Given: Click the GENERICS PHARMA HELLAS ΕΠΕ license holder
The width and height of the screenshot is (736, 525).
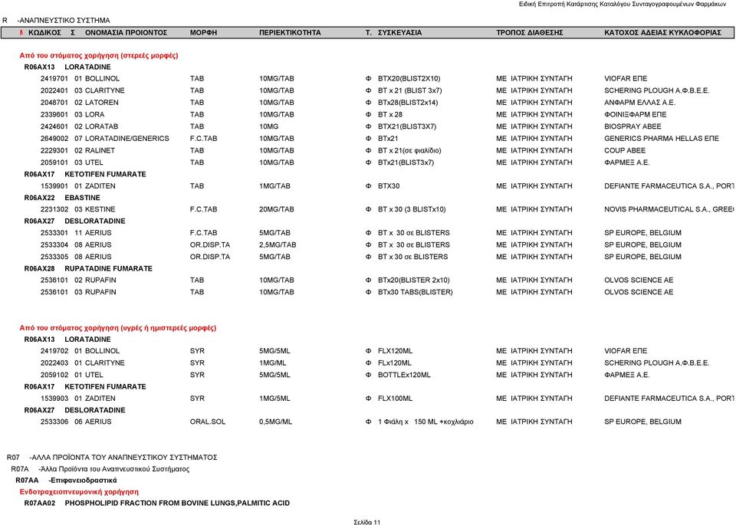Looking at the screenshot, I should [662, 139].
